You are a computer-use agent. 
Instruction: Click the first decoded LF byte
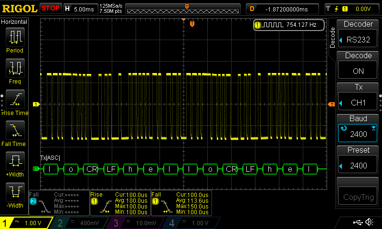(111, 169)
